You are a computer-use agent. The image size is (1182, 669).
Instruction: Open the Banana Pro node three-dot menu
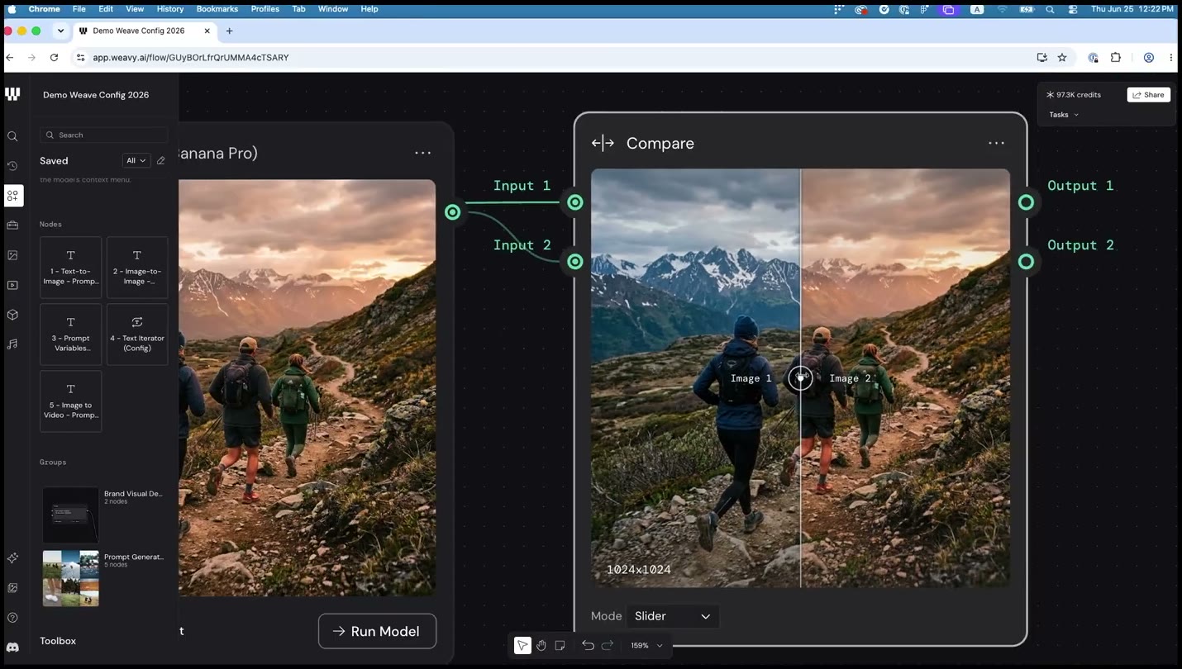point(422,153)
